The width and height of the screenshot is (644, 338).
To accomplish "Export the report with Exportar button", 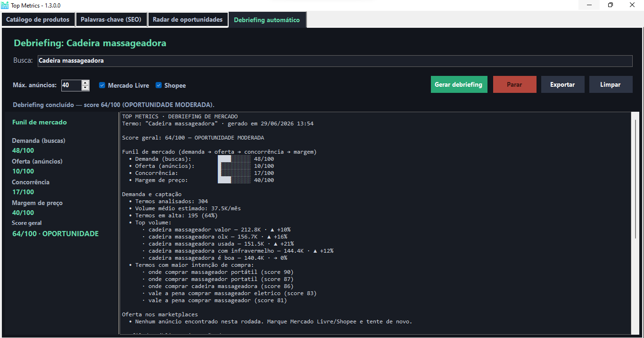I will click(562, 84).
